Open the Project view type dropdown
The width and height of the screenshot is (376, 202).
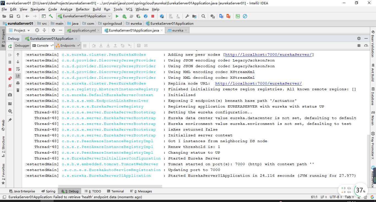click(x=20, y=30)
